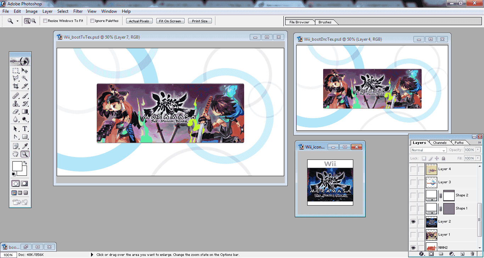Show the Layer 3 layer
The image size is (484, 258).
click(413, 182)
